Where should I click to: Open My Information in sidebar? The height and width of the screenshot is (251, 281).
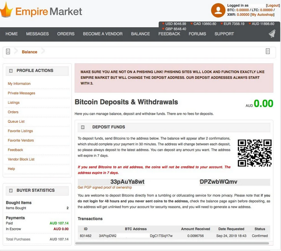coord(19,84)
